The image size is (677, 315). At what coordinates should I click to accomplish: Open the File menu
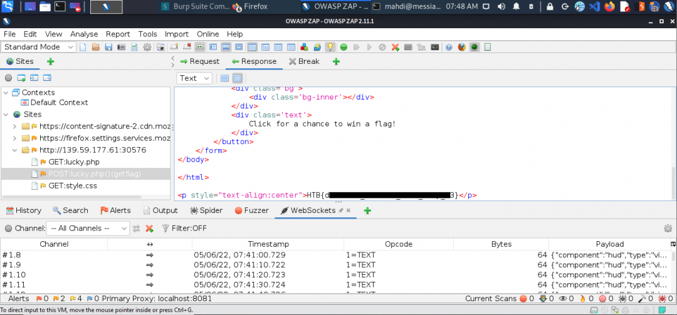click(x=9, y=34)
